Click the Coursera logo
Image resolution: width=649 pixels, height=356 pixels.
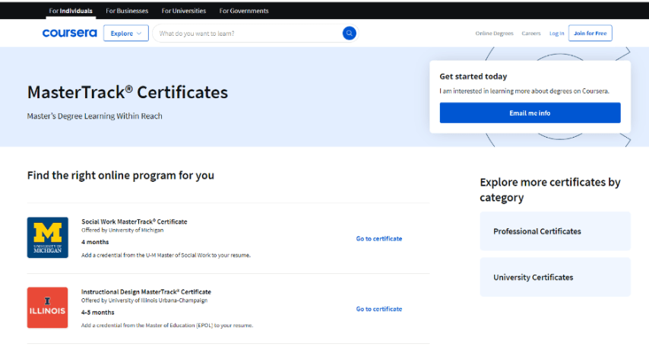click(x=70, y=33)
